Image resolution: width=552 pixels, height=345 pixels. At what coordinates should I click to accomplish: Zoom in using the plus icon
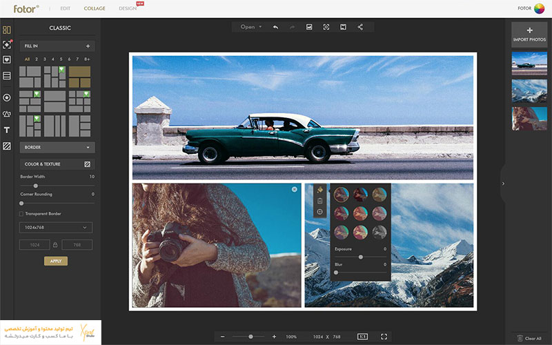pyautogui.click(x=274, y=337)
